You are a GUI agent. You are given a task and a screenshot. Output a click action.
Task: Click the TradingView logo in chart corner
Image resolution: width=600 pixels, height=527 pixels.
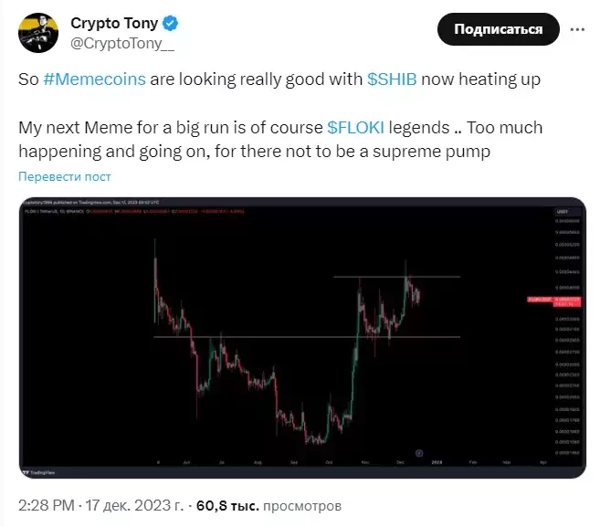pos(39,472)
